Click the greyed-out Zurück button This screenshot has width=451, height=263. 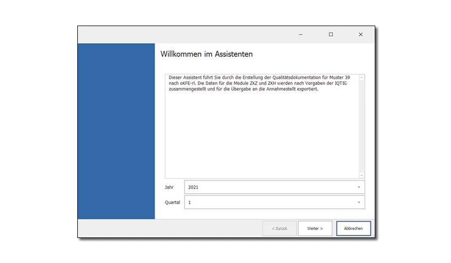pyautogui.click(x=279, y=228)
